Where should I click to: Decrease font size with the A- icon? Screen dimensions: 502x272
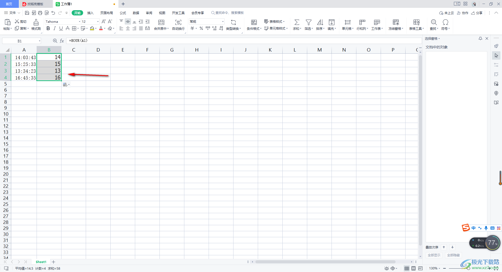click(x=110, y=21)
